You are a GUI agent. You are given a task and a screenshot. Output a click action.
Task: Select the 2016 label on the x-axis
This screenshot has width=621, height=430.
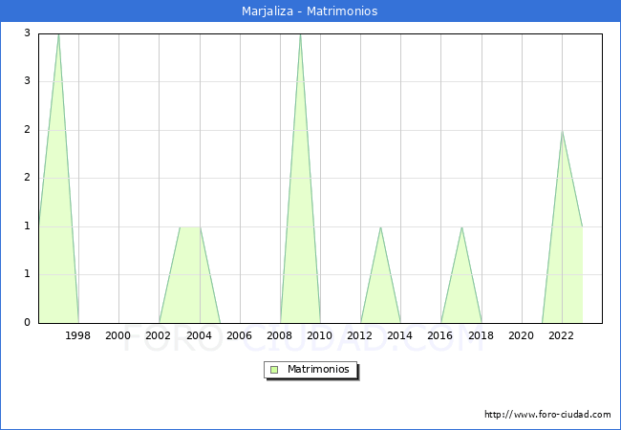pos(440,335)
